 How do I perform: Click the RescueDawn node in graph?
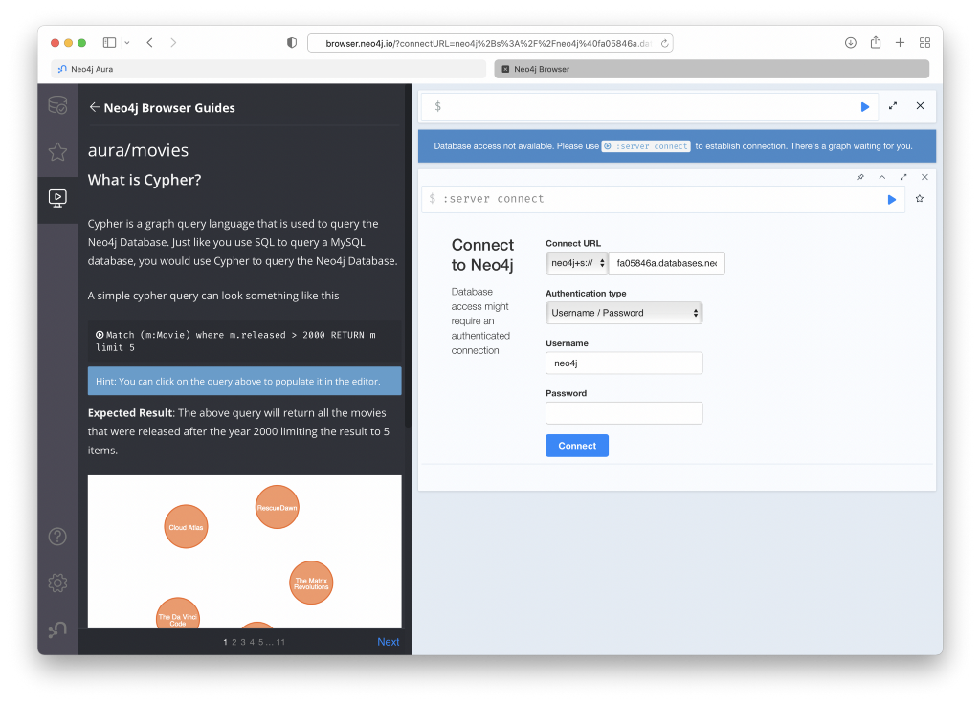(x=277, y=507)
